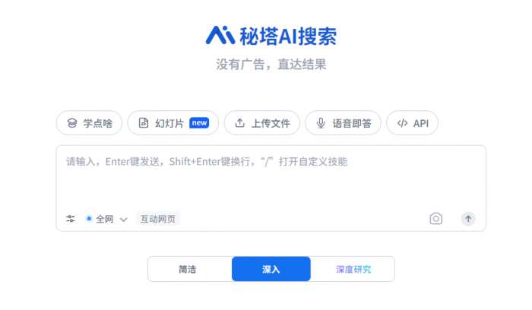This screenshot has height=310, width=532.
Task: Click the chevron next to 全网
Action: coord(123,220)
